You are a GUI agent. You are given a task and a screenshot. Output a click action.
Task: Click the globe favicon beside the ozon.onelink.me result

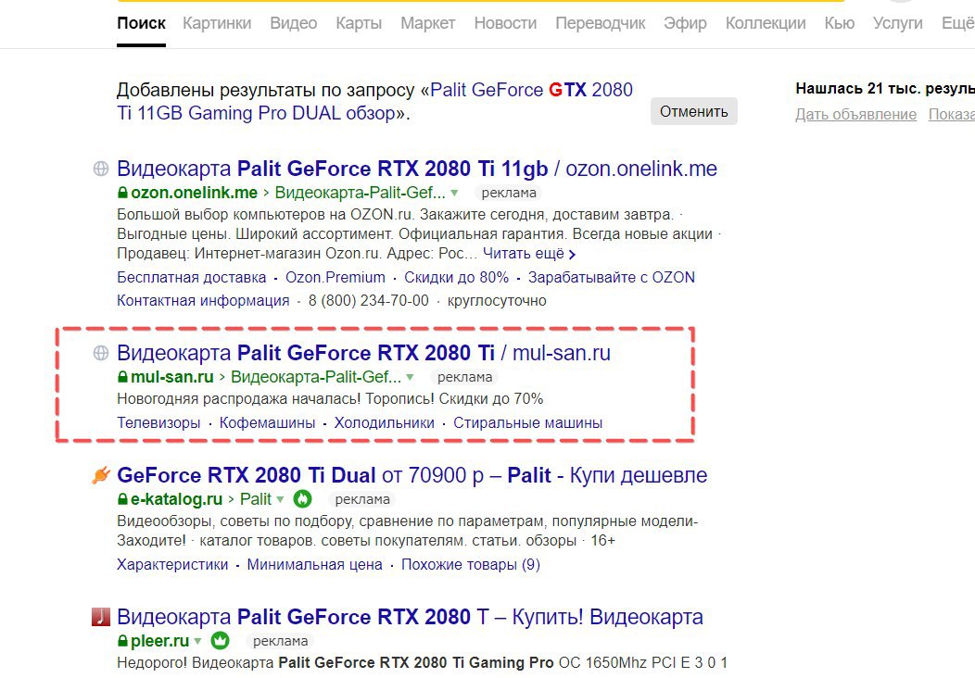(x=101, y=169)
